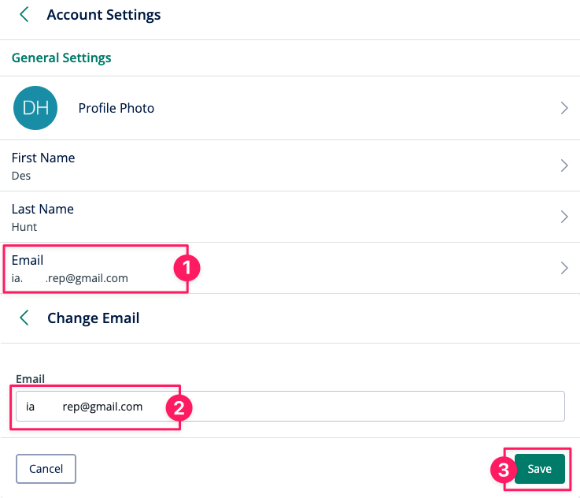This screenshot has width=580, height=498.
Task: Go back using arrow beside Change Email
Action: point(24,318)
